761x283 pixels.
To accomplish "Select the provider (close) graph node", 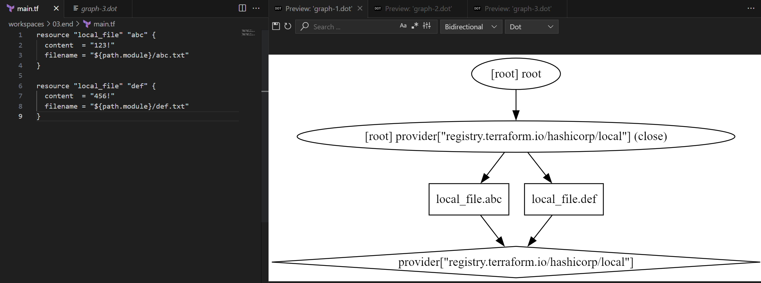I will (x=516, y=136).
